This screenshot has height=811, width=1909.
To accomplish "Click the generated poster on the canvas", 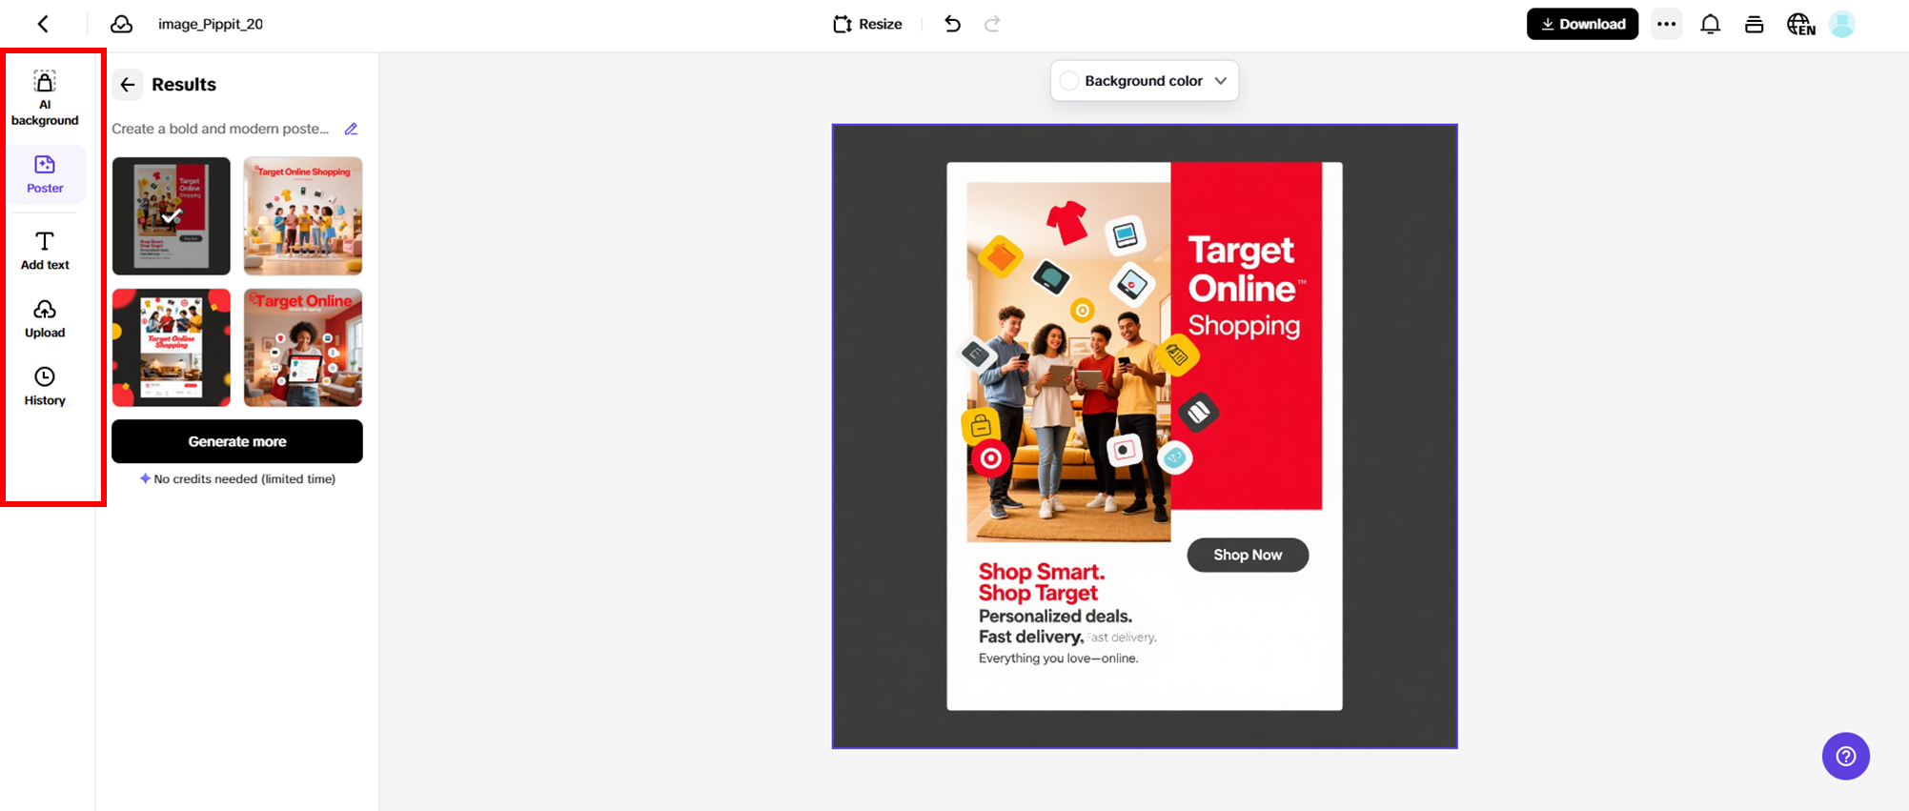I will coord(1145,436).
